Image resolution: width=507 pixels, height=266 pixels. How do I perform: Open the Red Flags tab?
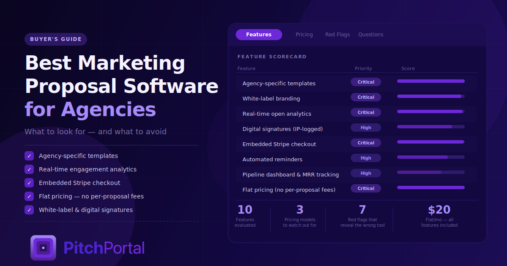coord(338,35)
